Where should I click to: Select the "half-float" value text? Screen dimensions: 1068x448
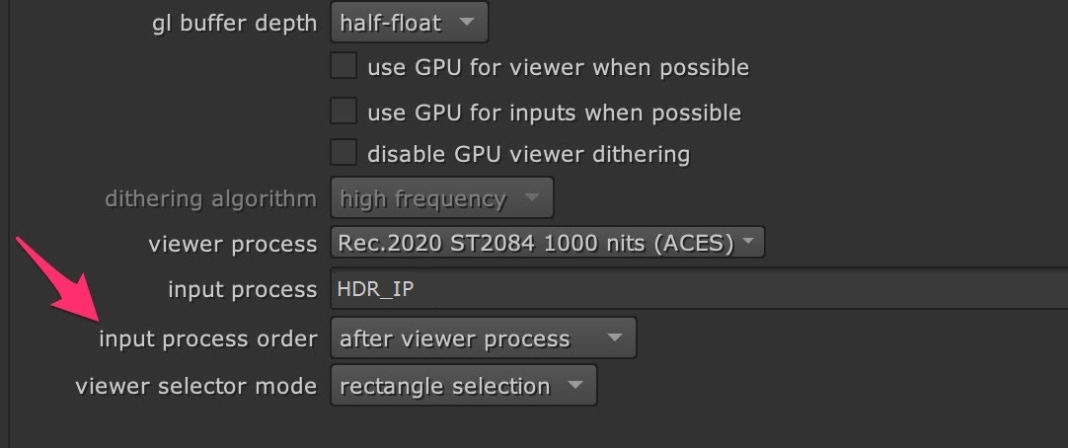pyautogui.click(x=390, y=22)
